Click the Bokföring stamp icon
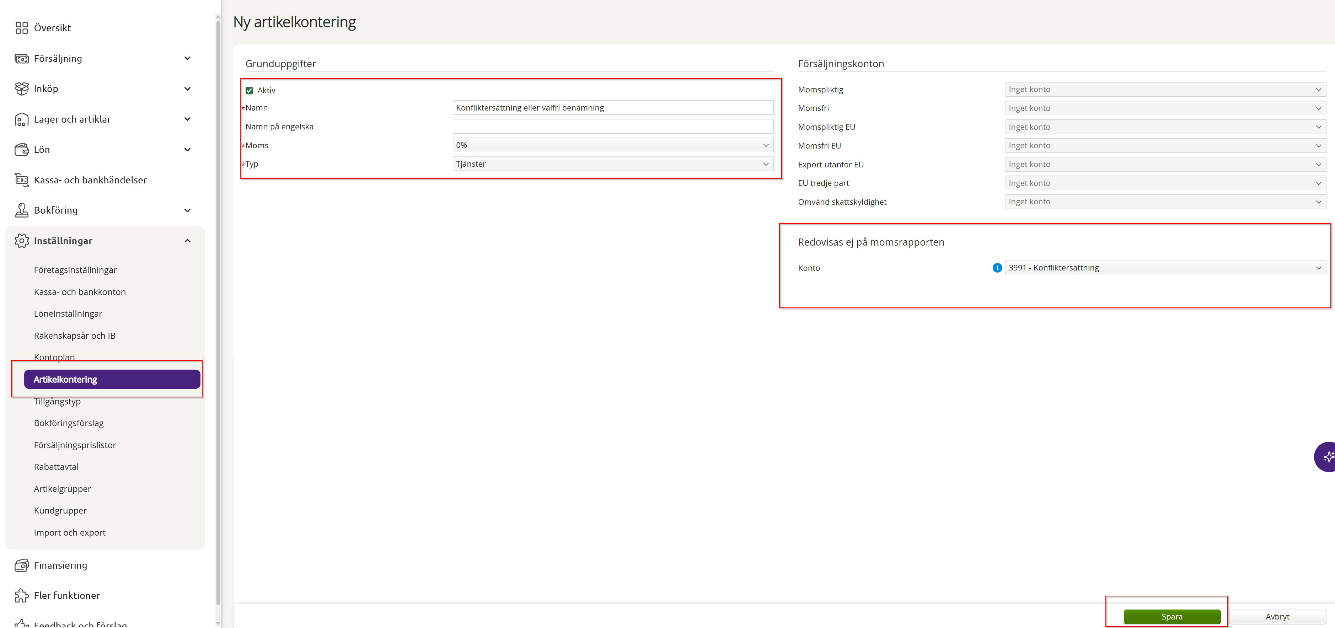This screenshot has height=628, width=1335. (21, 210)
